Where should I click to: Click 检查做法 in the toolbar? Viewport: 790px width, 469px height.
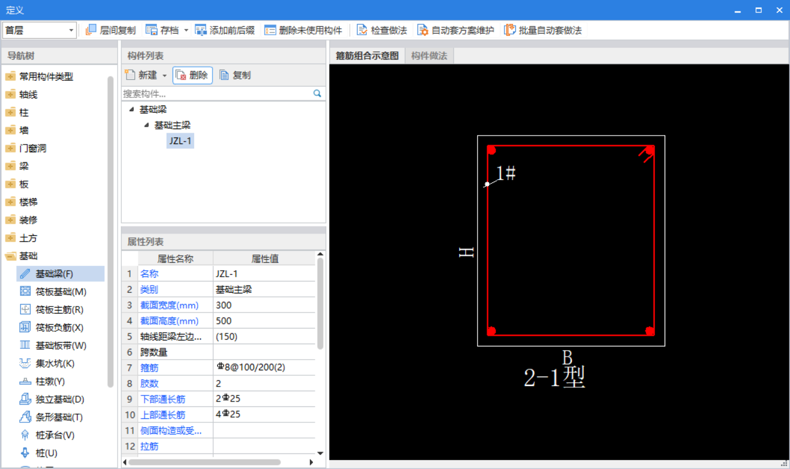click(x=382, y=30)
